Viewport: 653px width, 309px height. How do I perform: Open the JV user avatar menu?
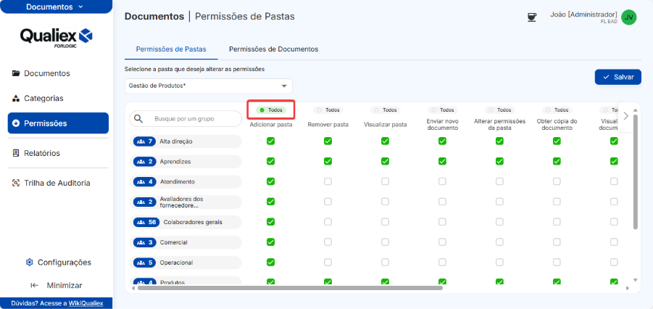point(628,17)
